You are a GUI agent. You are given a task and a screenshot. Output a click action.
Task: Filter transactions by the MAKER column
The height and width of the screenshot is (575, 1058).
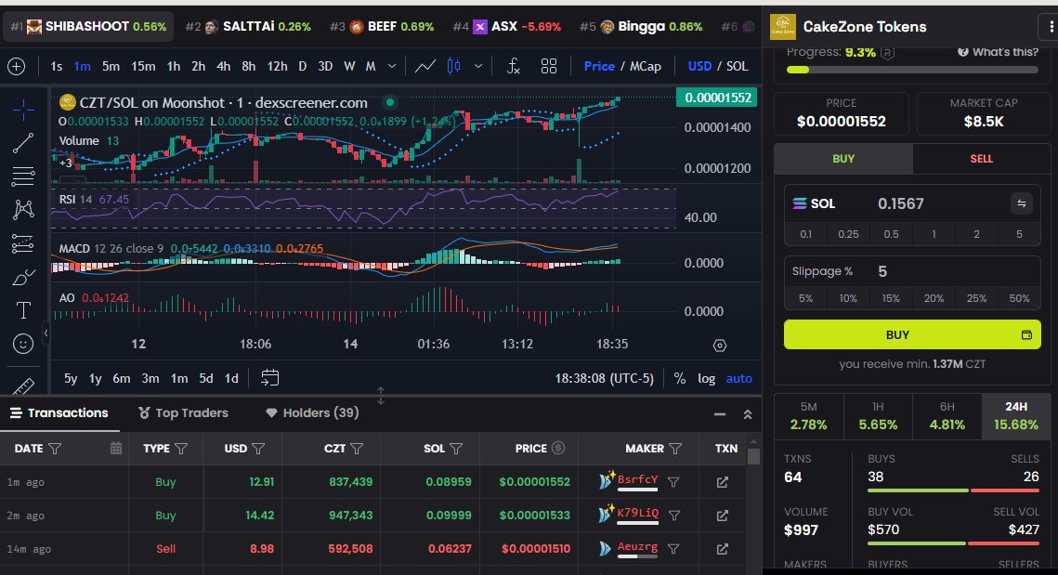[x=675, y=448]
